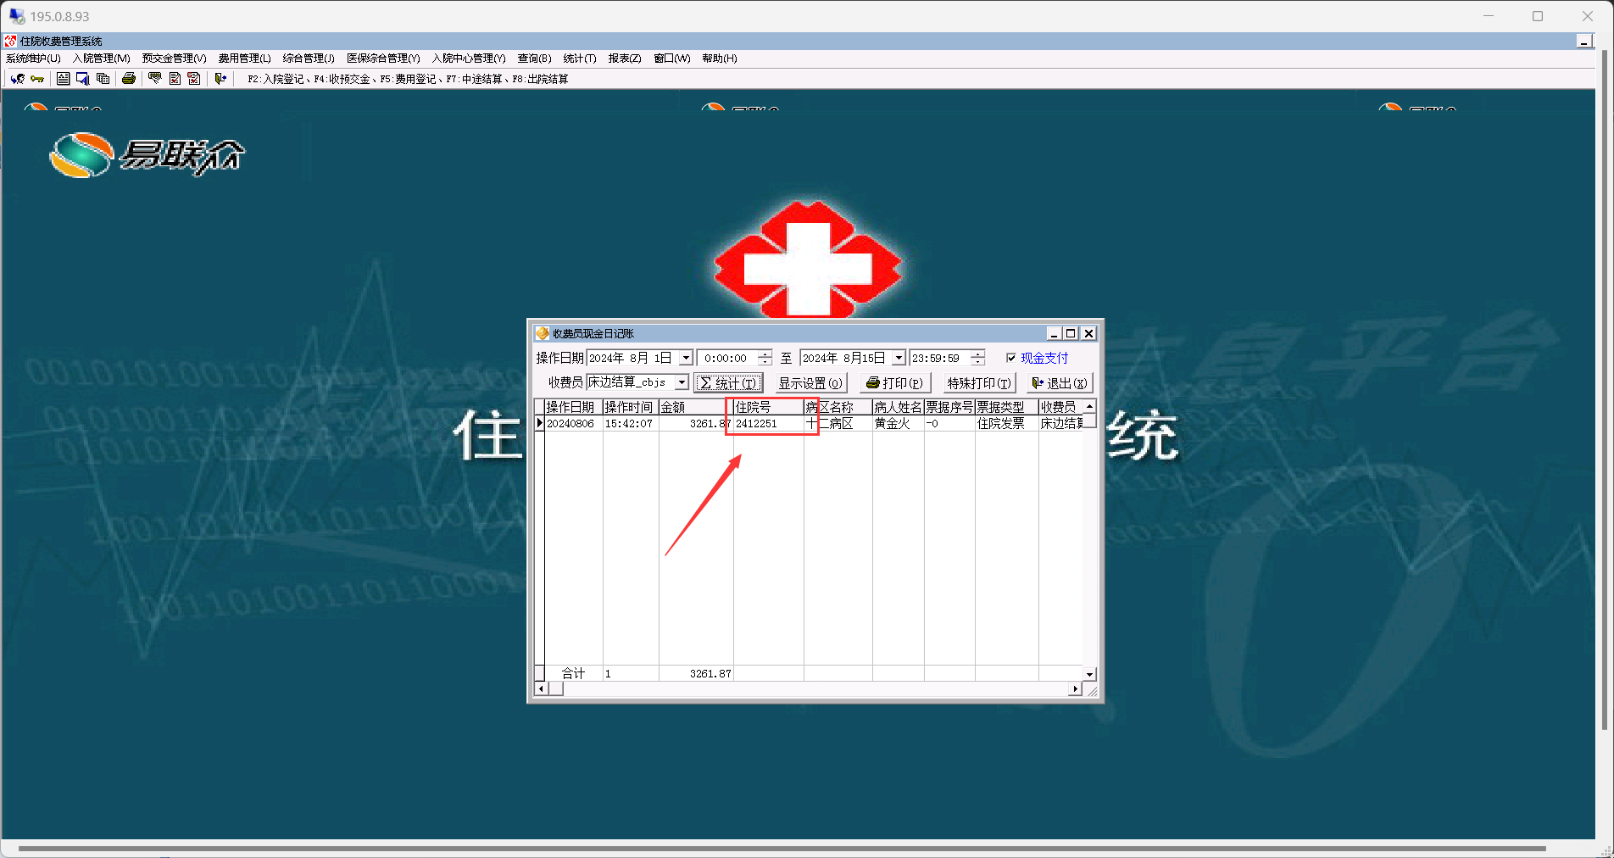Click the 打印(P) print button
Screen dimensions: 1614x858
(895, 383)
